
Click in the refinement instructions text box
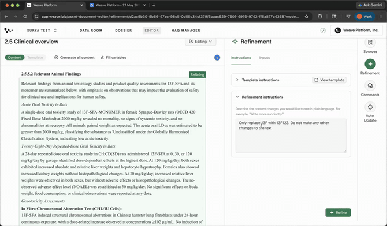point(291,136)
